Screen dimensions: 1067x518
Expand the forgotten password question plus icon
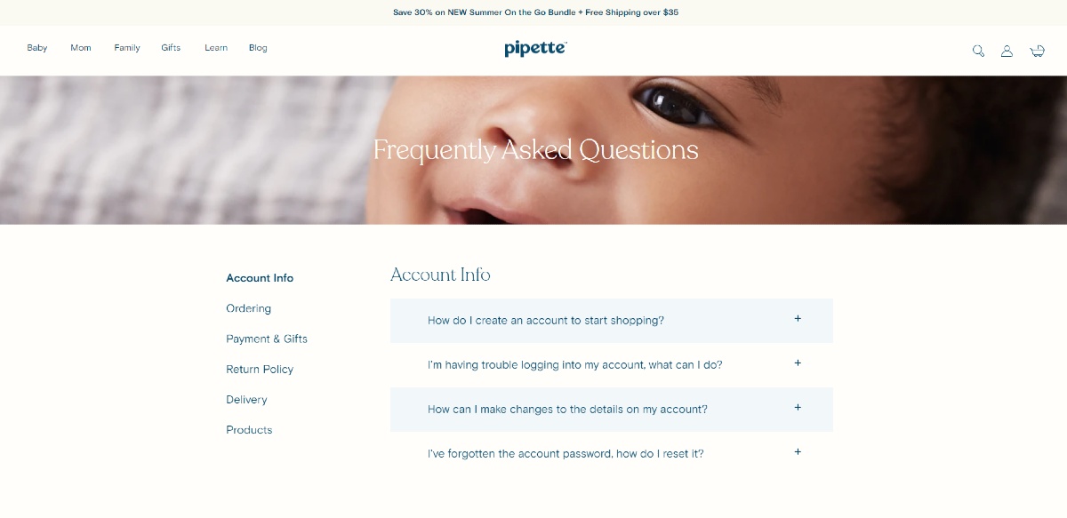coord(798,452)
